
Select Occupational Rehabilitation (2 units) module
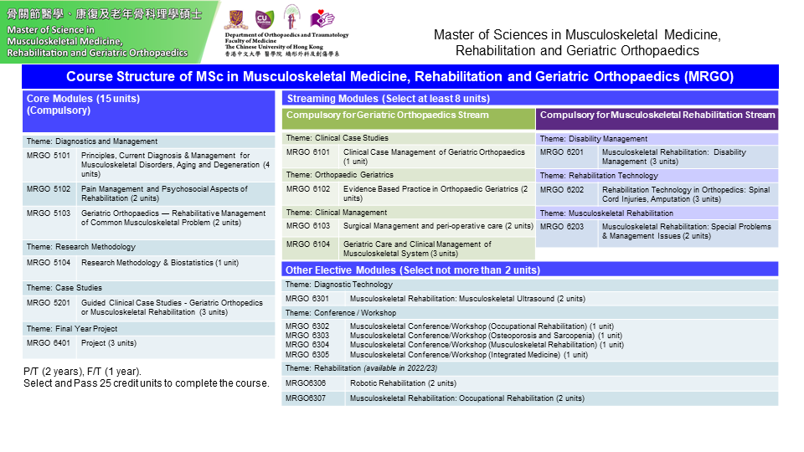(467, 398)
